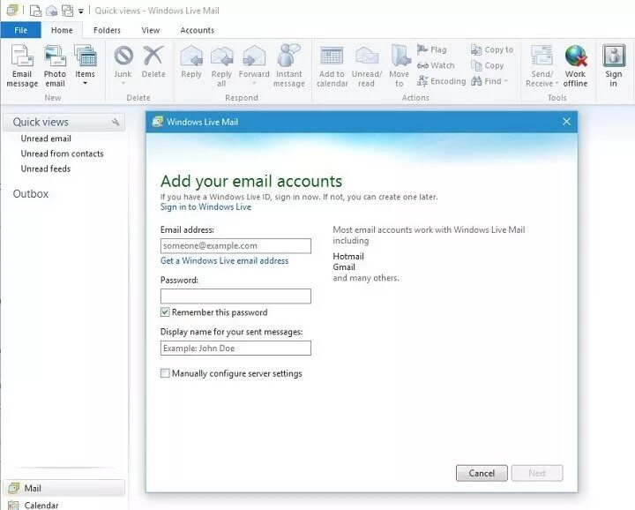Close the Windows Live Mail dialog

click(566, 122)
